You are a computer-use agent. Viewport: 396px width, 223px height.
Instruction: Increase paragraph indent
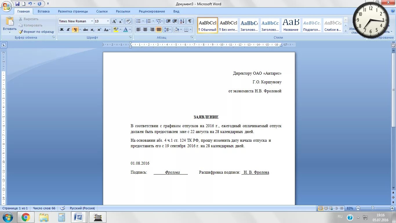175,21
